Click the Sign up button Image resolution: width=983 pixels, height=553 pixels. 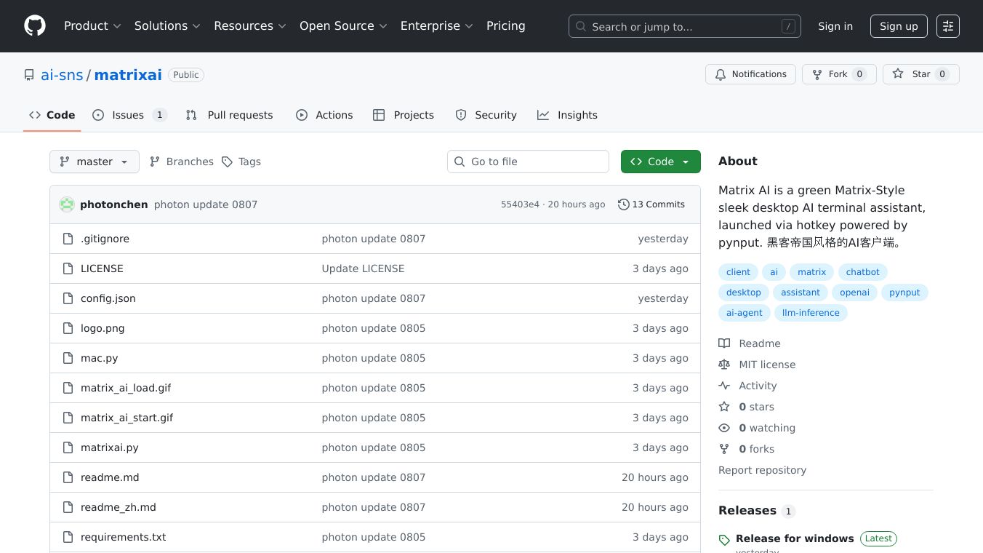(x=898, y=26)
